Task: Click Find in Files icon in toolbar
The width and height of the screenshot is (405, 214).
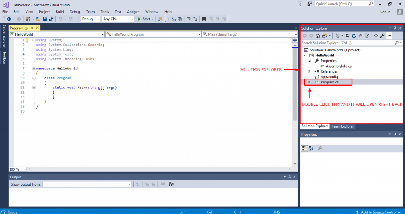Action: [160, 19]
